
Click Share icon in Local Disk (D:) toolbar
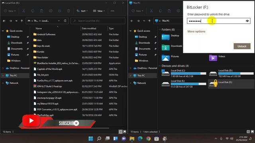pos(59,11)
